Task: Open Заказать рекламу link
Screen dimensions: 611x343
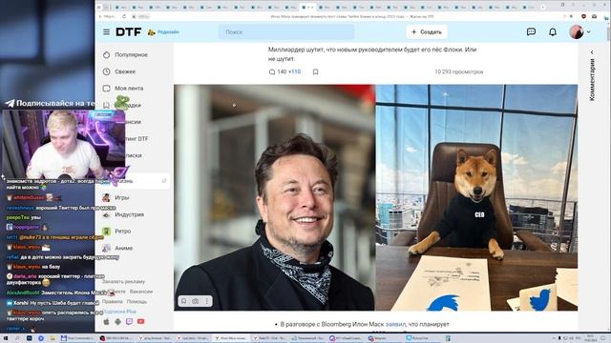Action: pos(123,281)
